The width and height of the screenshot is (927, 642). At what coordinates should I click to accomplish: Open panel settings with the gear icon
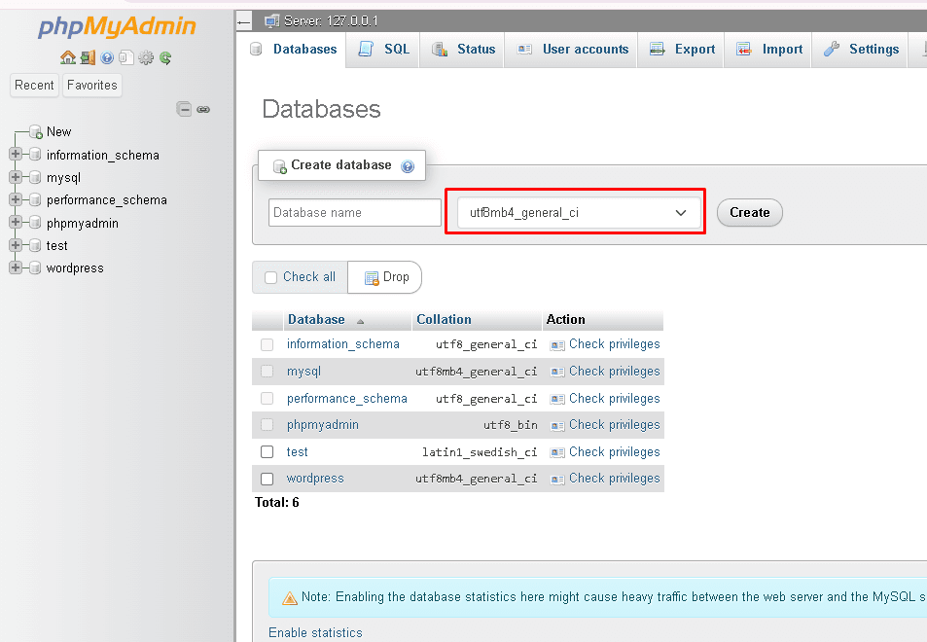146,58
